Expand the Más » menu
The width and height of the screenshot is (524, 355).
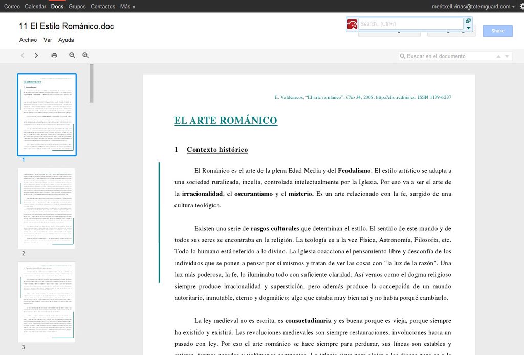click(x=127, y=6)
